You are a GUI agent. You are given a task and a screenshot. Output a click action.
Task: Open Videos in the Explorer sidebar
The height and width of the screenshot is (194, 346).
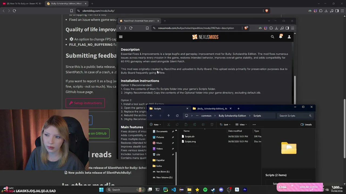pos(159,149)
